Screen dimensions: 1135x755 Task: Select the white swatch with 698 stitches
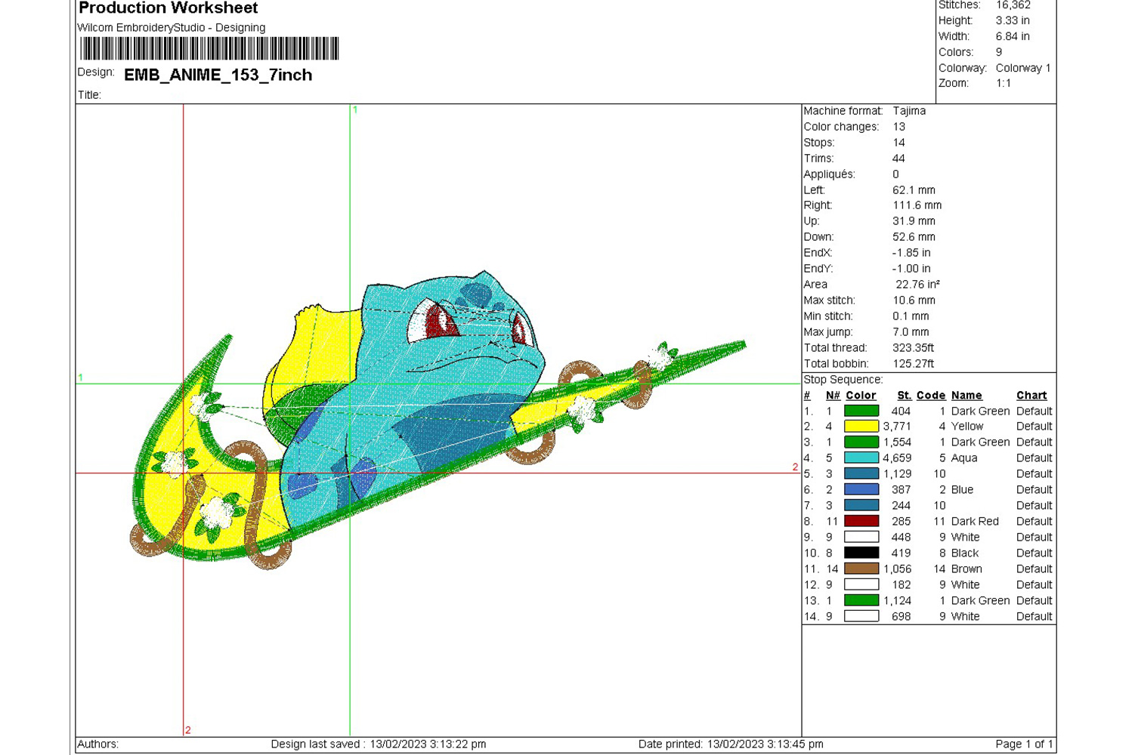point(861,616)
